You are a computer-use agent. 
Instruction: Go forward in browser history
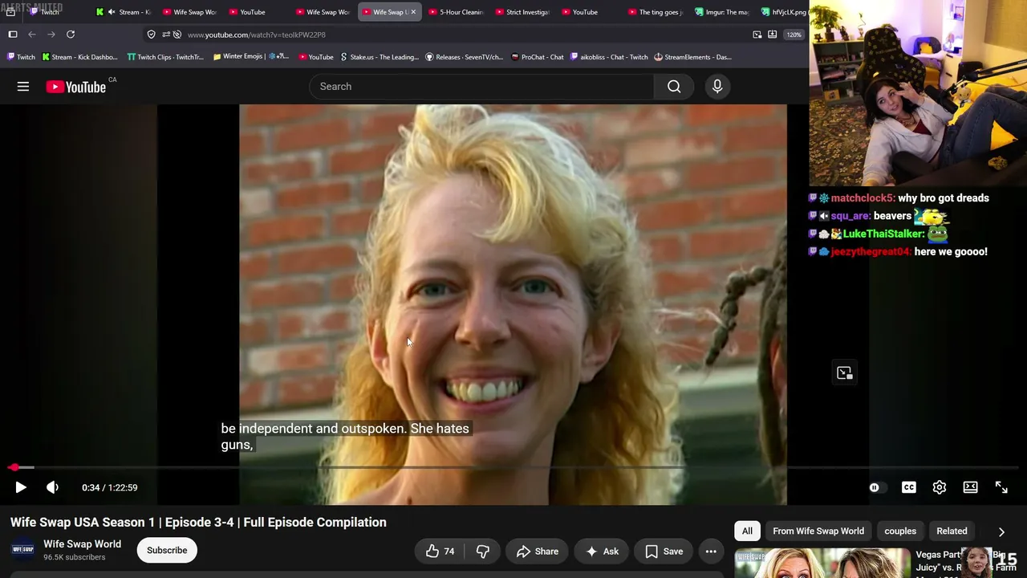click(51, 35)
